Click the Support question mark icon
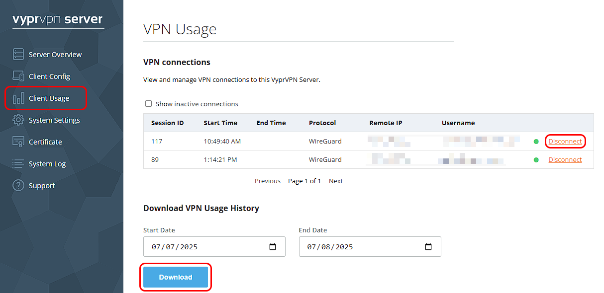 18,185
